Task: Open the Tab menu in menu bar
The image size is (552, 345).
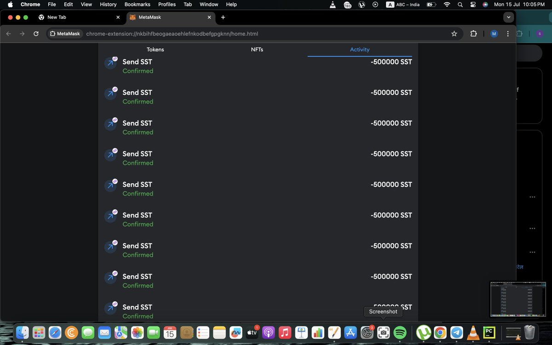Action: pos(188,4)
